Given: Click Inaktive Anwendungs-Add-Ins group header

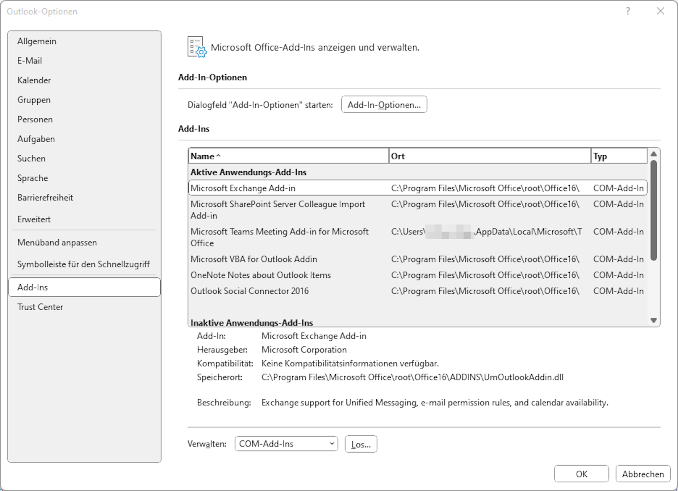Looking at the screenshot, I should pyautogui.click(x=252, y=322).
